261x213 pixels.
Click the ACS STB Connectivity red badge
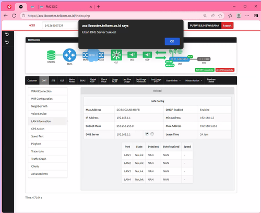(x=225, y=70)
